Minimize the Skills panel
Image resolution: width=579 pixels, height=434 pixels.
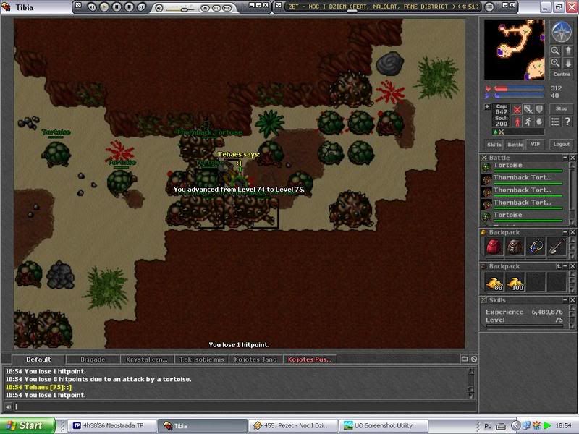pos(565,300)
